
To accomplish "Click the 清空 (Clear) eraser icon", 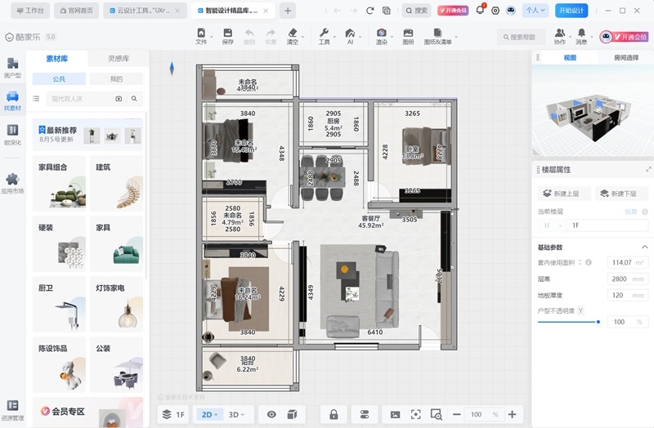I will pos(293,34).
